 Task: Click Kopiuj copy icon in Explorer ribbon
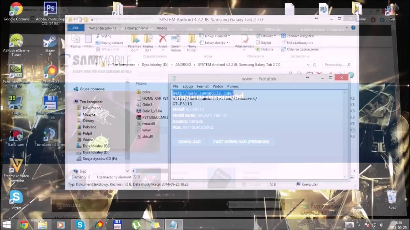76,41
